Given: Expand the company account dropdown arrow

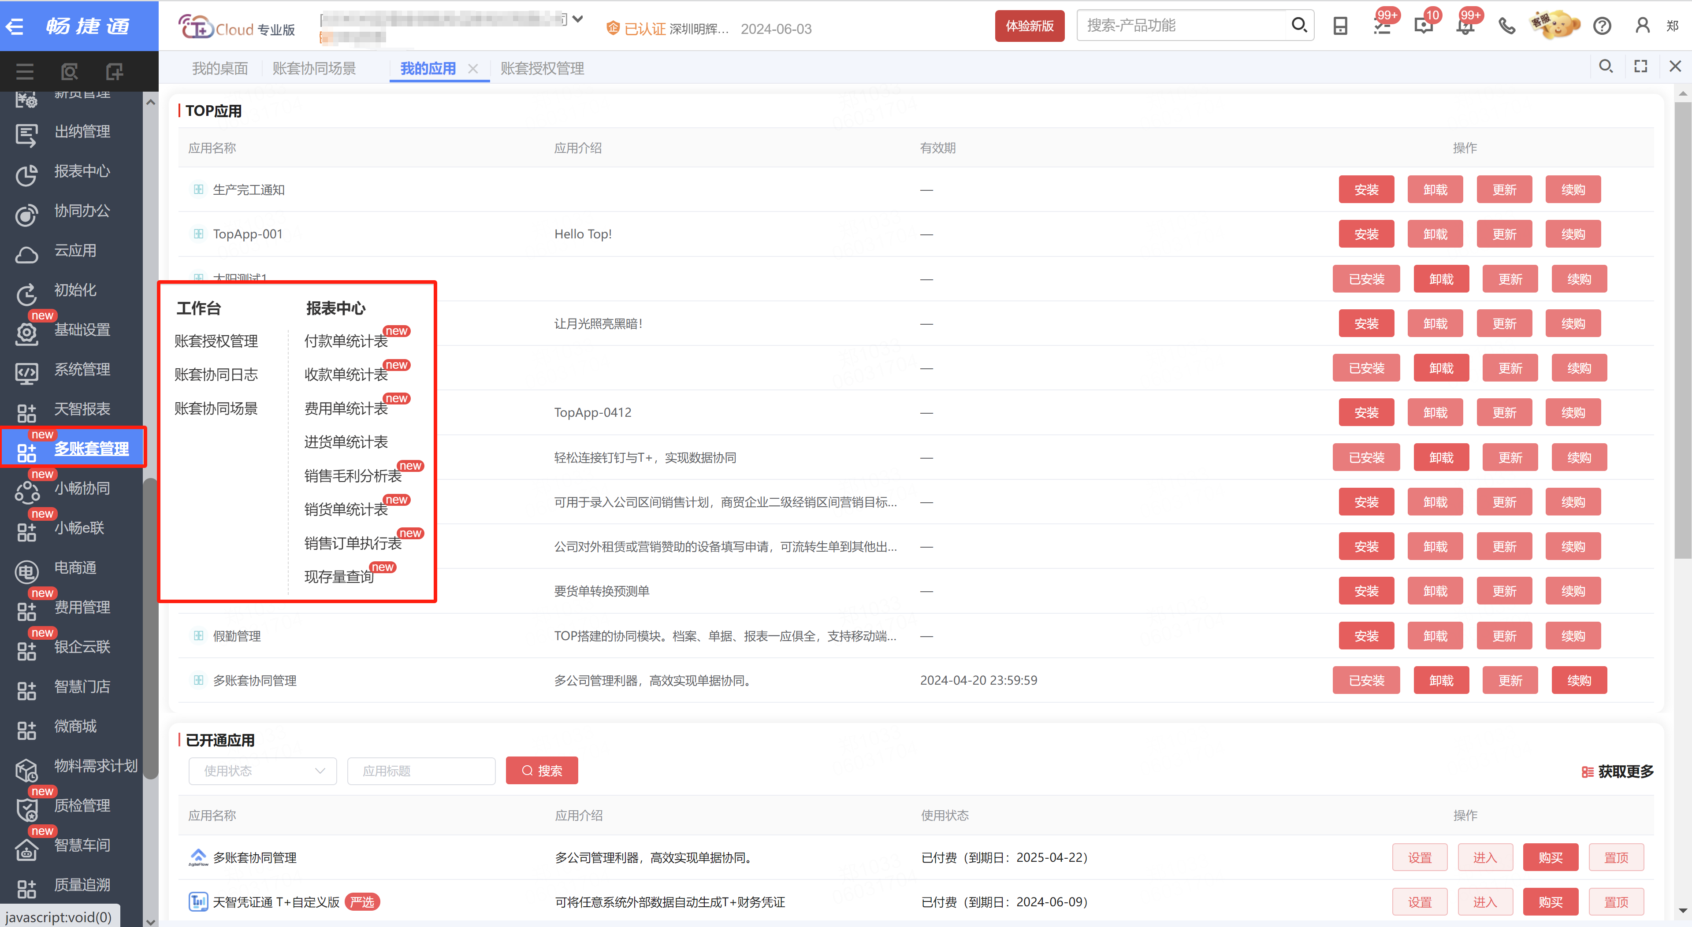Looking at the screenshot, I should point(577,19).
